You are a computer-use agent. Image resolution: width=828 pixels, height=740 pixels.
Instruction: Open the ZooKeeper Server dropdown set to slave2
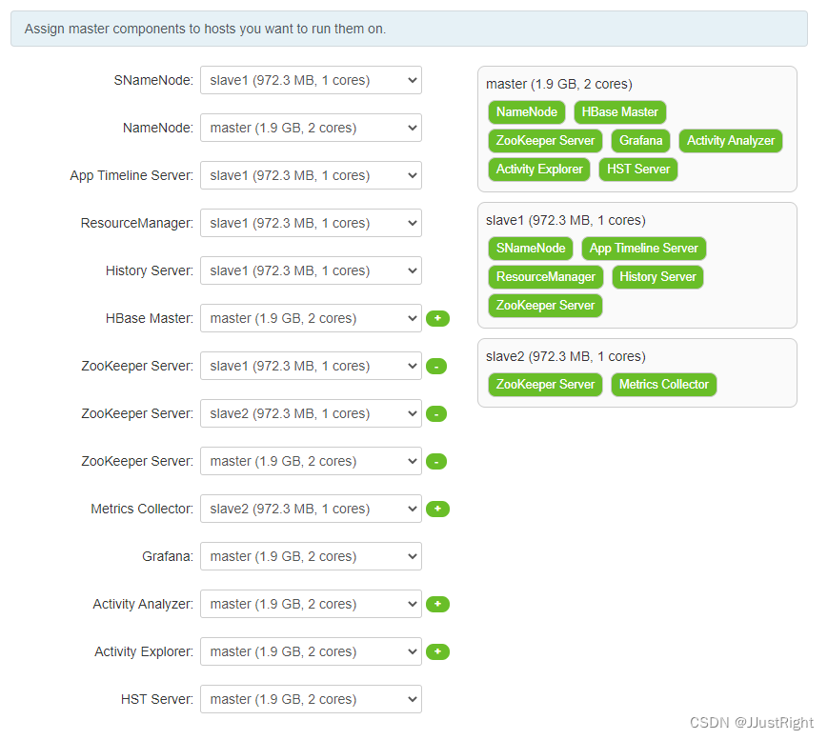pyautogui.click(x=311, y=413)
